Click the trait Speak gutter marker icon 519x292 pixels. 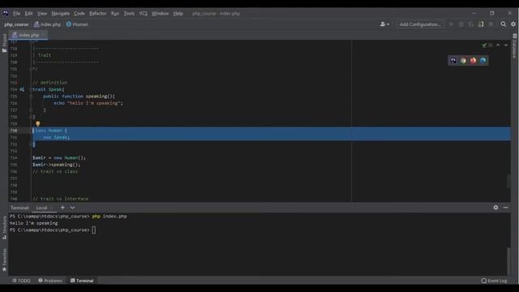click(x=22, y=89)
